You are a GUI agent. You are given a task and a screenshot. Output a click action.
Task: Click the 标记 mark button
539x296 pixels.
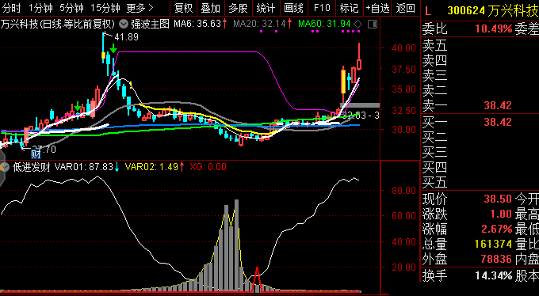pyautogui.click(x=349, y=8)
